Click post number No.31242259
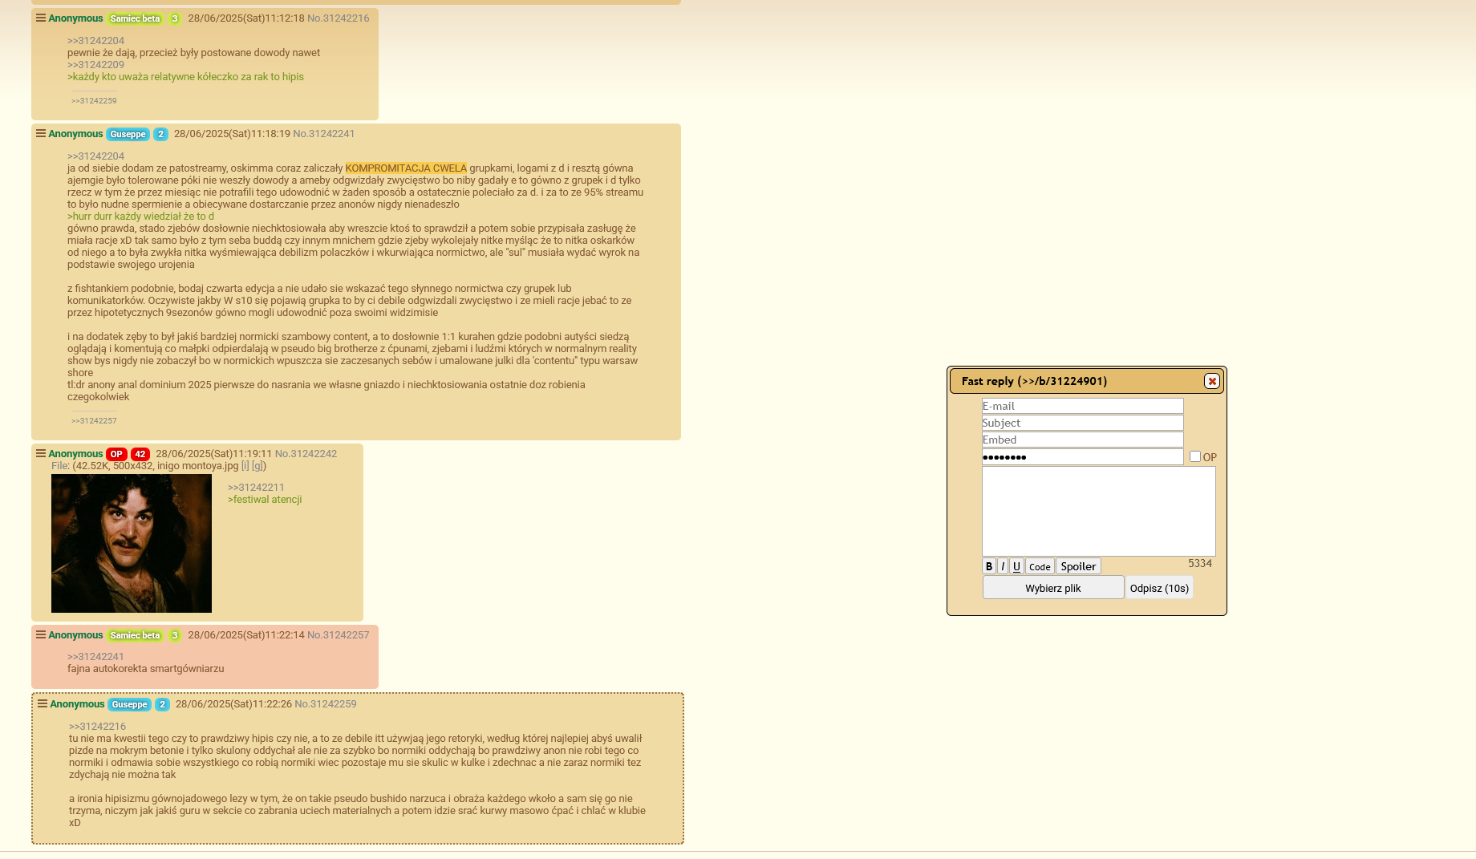Image resolution: width=1476 pixels, height=859 pixels. click(326, 704)
